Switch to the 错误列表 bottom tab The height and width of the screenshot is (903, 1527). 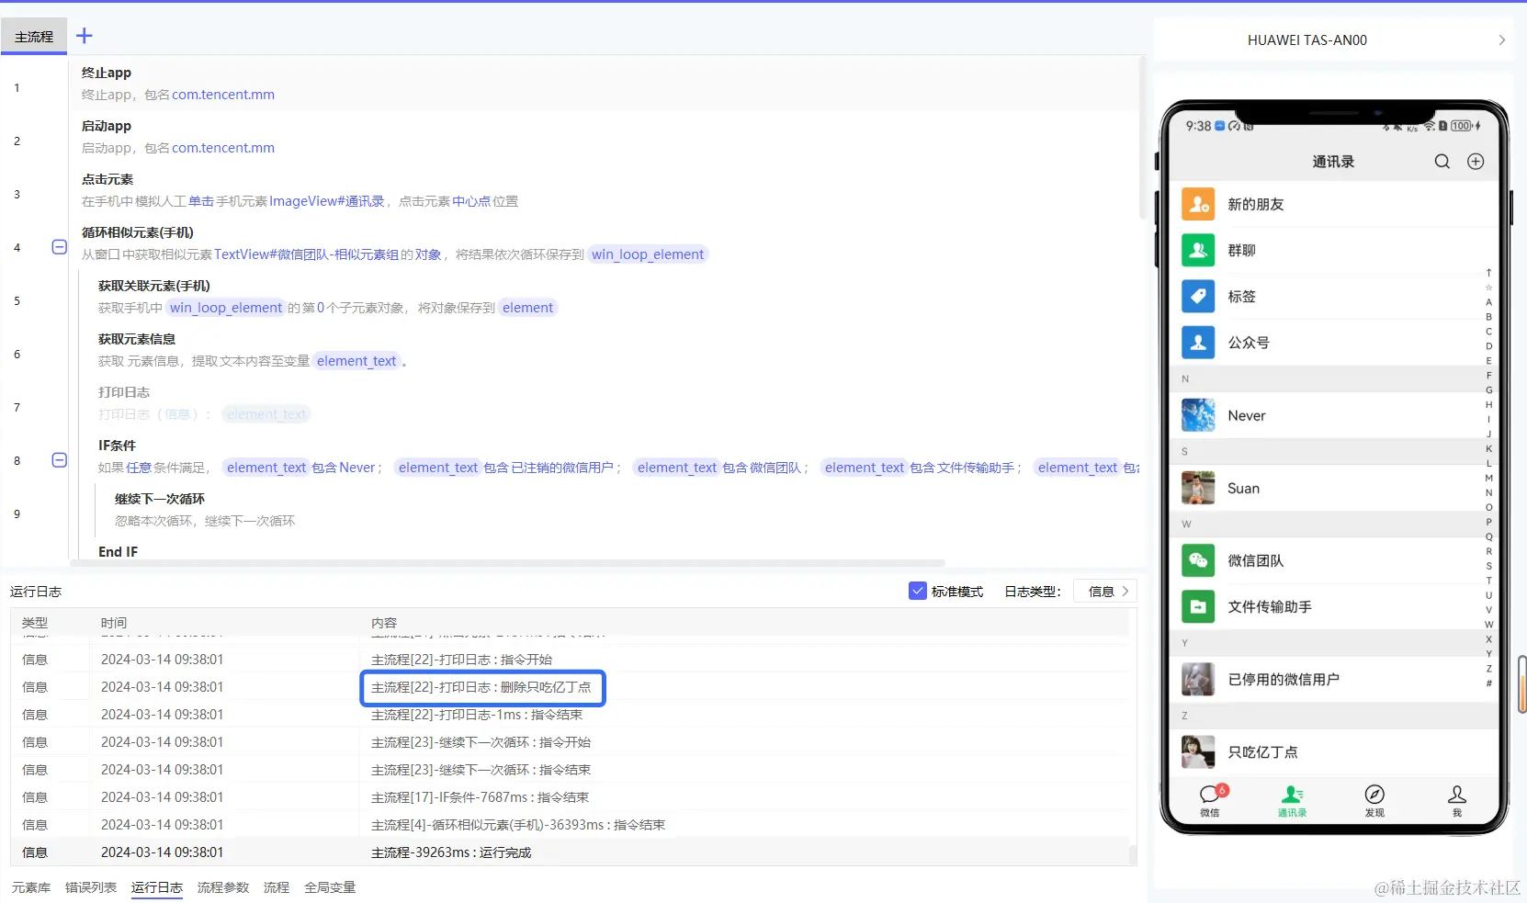click(x=91, y=887)
